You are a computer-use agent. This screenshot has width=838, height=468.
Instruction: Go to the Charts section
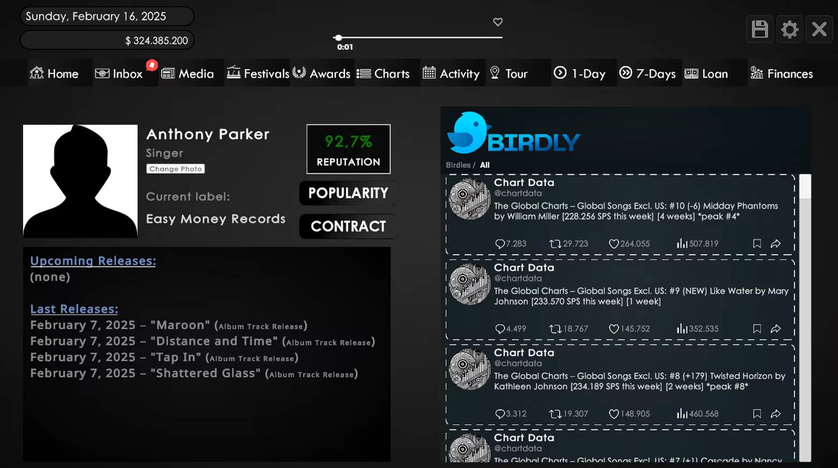coord(383,74)
